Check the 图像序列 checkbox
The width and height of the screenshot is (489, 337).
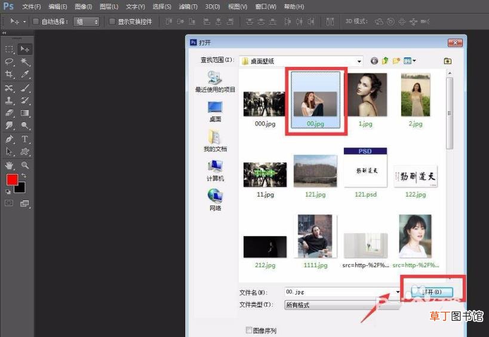coord(249,330)
